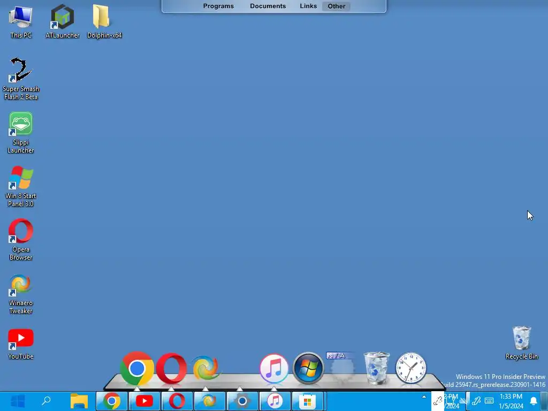Select the Winaero Tweaker desktop shortcut

coord(21,294)
